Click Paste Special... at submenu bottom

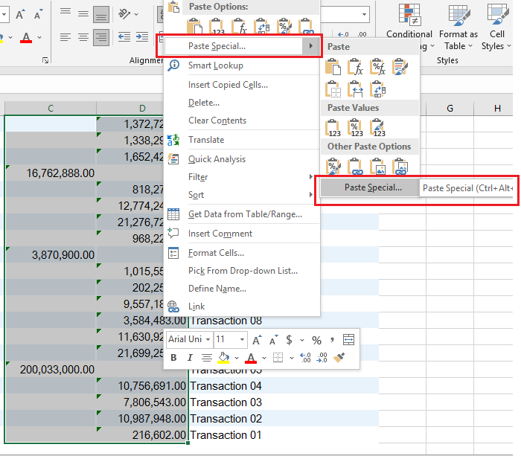tap(372, 188)
